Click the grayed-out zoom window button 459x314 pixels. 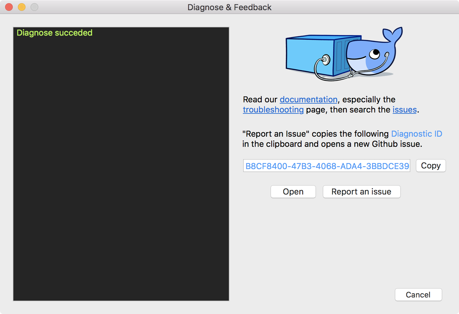click(x=34, y=7)
